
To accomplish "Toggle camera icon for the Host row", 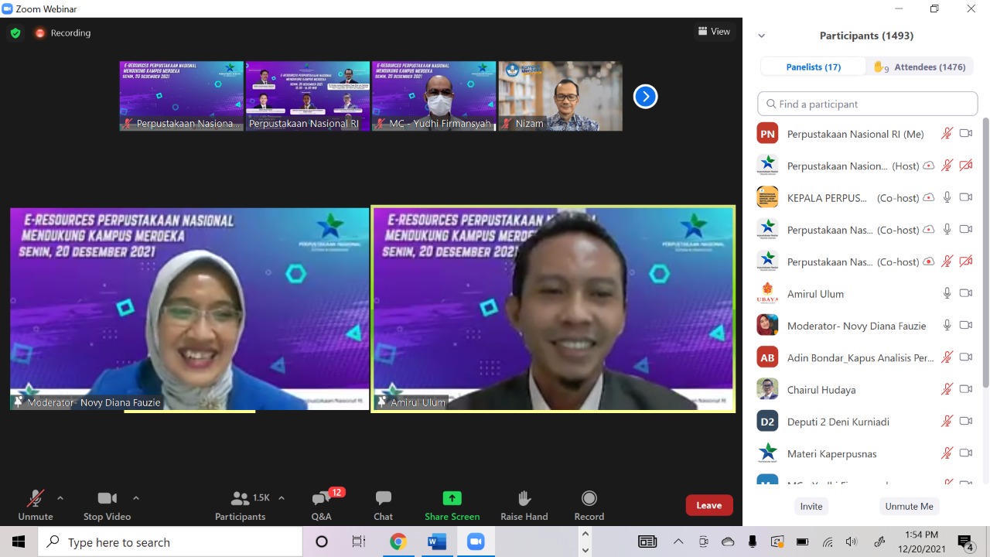I will (x=965, y=166).
